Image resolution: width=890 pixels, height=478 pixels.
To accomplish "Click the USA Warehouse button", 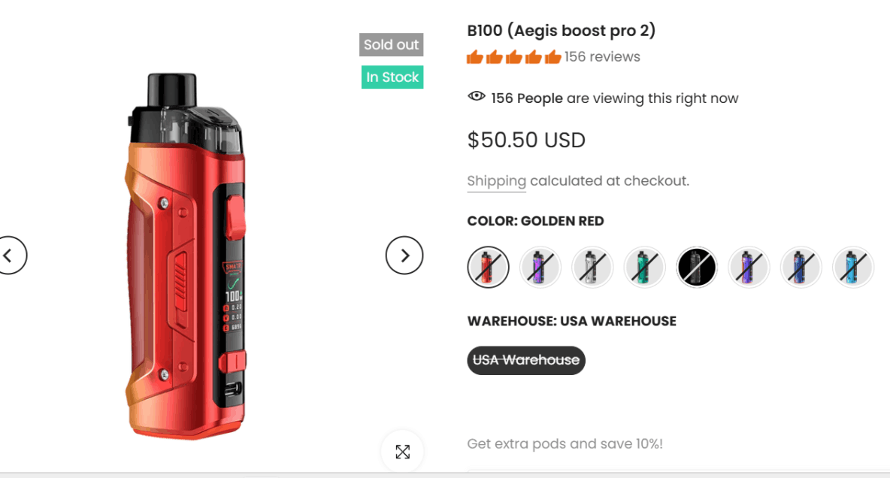I will (525, 360).
